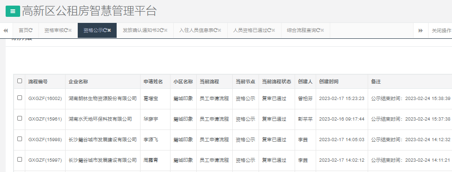Click the creation time 2023-02-17 15:23:23
The width and height of the screenshot is (452, 172).
click(341, 98)
